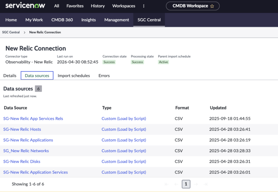
Task: Switch to the Home tab
Action: coord(11,20)
